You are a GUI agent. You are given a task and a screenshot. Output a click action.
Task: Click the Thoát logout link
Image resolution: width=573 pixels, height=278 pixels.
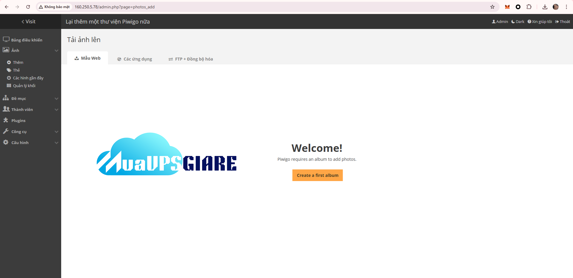pyautogui.click(x=563, y=21)
